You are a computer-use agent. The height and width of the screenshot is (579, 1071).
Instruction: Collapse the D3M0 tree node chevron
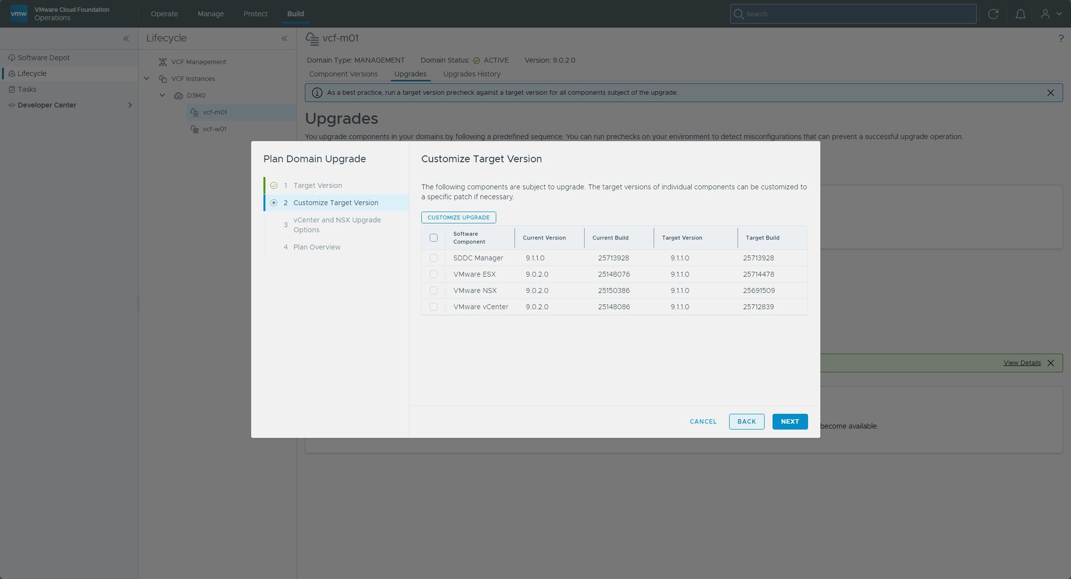click(162, 95)
